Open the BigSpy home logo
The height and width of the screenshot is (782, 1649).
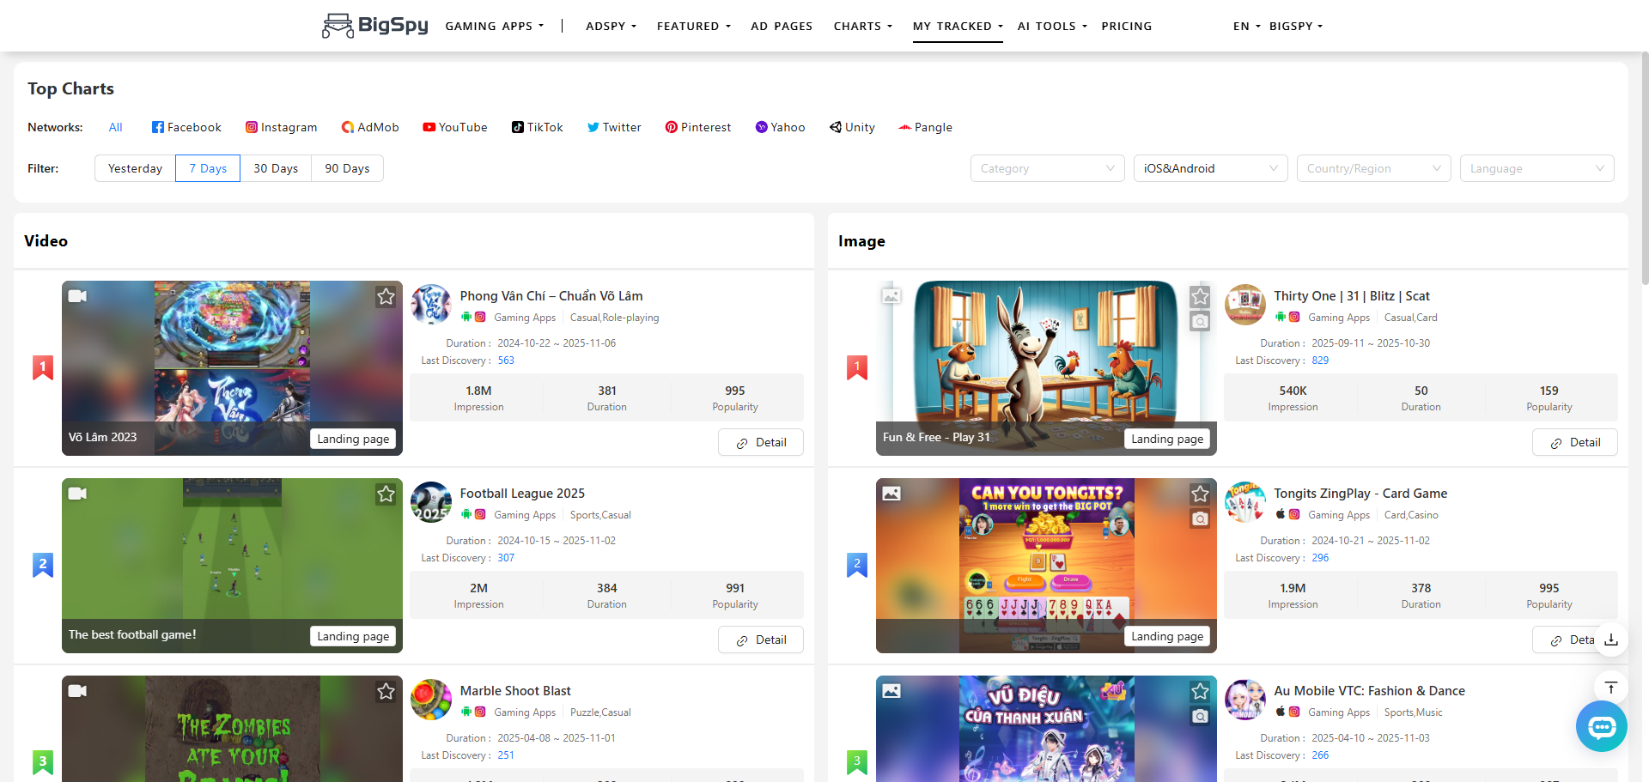[x=374, y=26]
